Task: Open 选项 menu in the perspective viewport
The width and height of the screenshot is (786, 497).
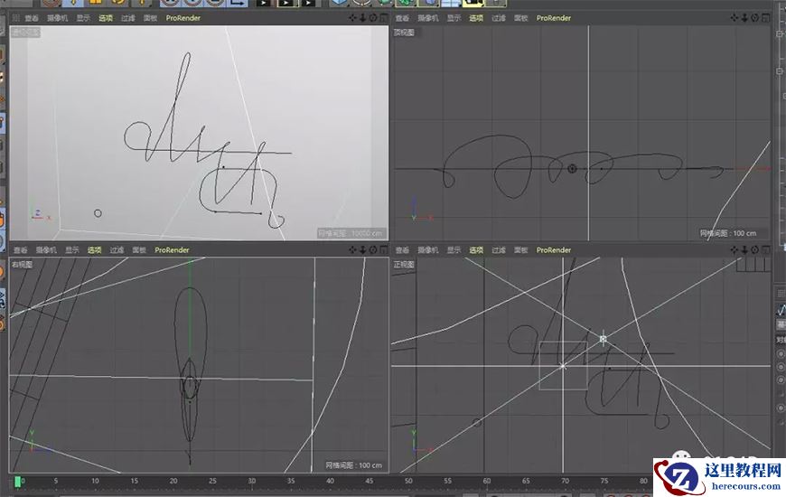Action: pyautogui.click(x=106, y=18)
